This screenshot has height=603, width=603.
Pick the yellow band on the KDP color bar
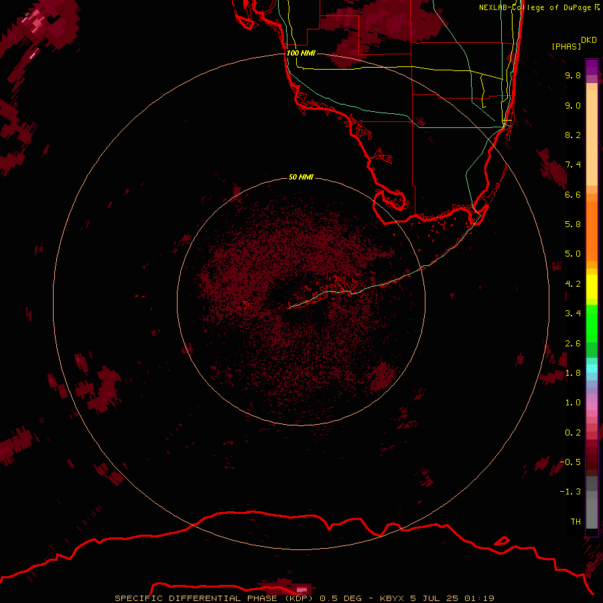coord(592,287)
